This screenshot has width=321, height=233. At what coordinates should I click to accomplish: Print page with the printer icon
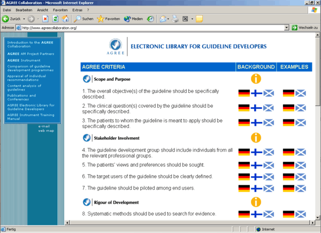click(175, 19)
